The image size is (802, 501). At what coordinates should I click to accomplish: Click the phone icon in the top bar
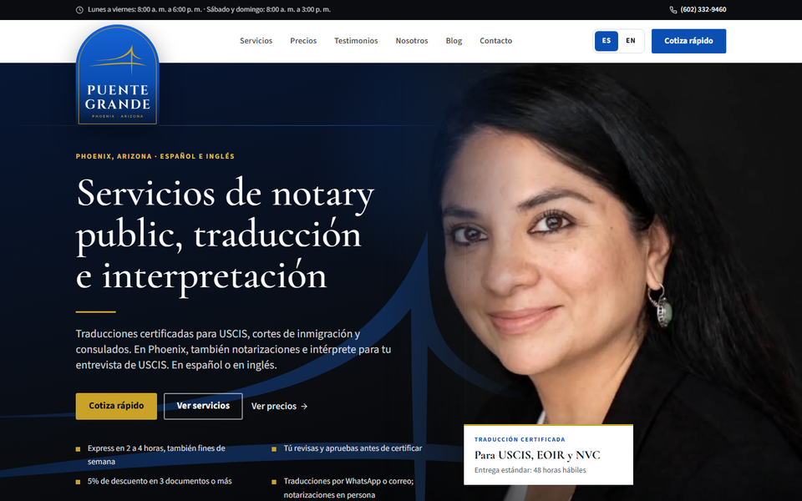[x=673, y=10]
